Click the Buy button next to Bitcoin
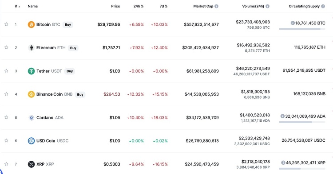Screen dimensions: 333x174 click(x=68, y=24)
